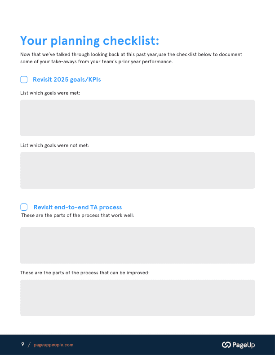Click the 'Your planning checklist:' heading
The width and height of the screenshot is (275, 355).
pos(90,41)
